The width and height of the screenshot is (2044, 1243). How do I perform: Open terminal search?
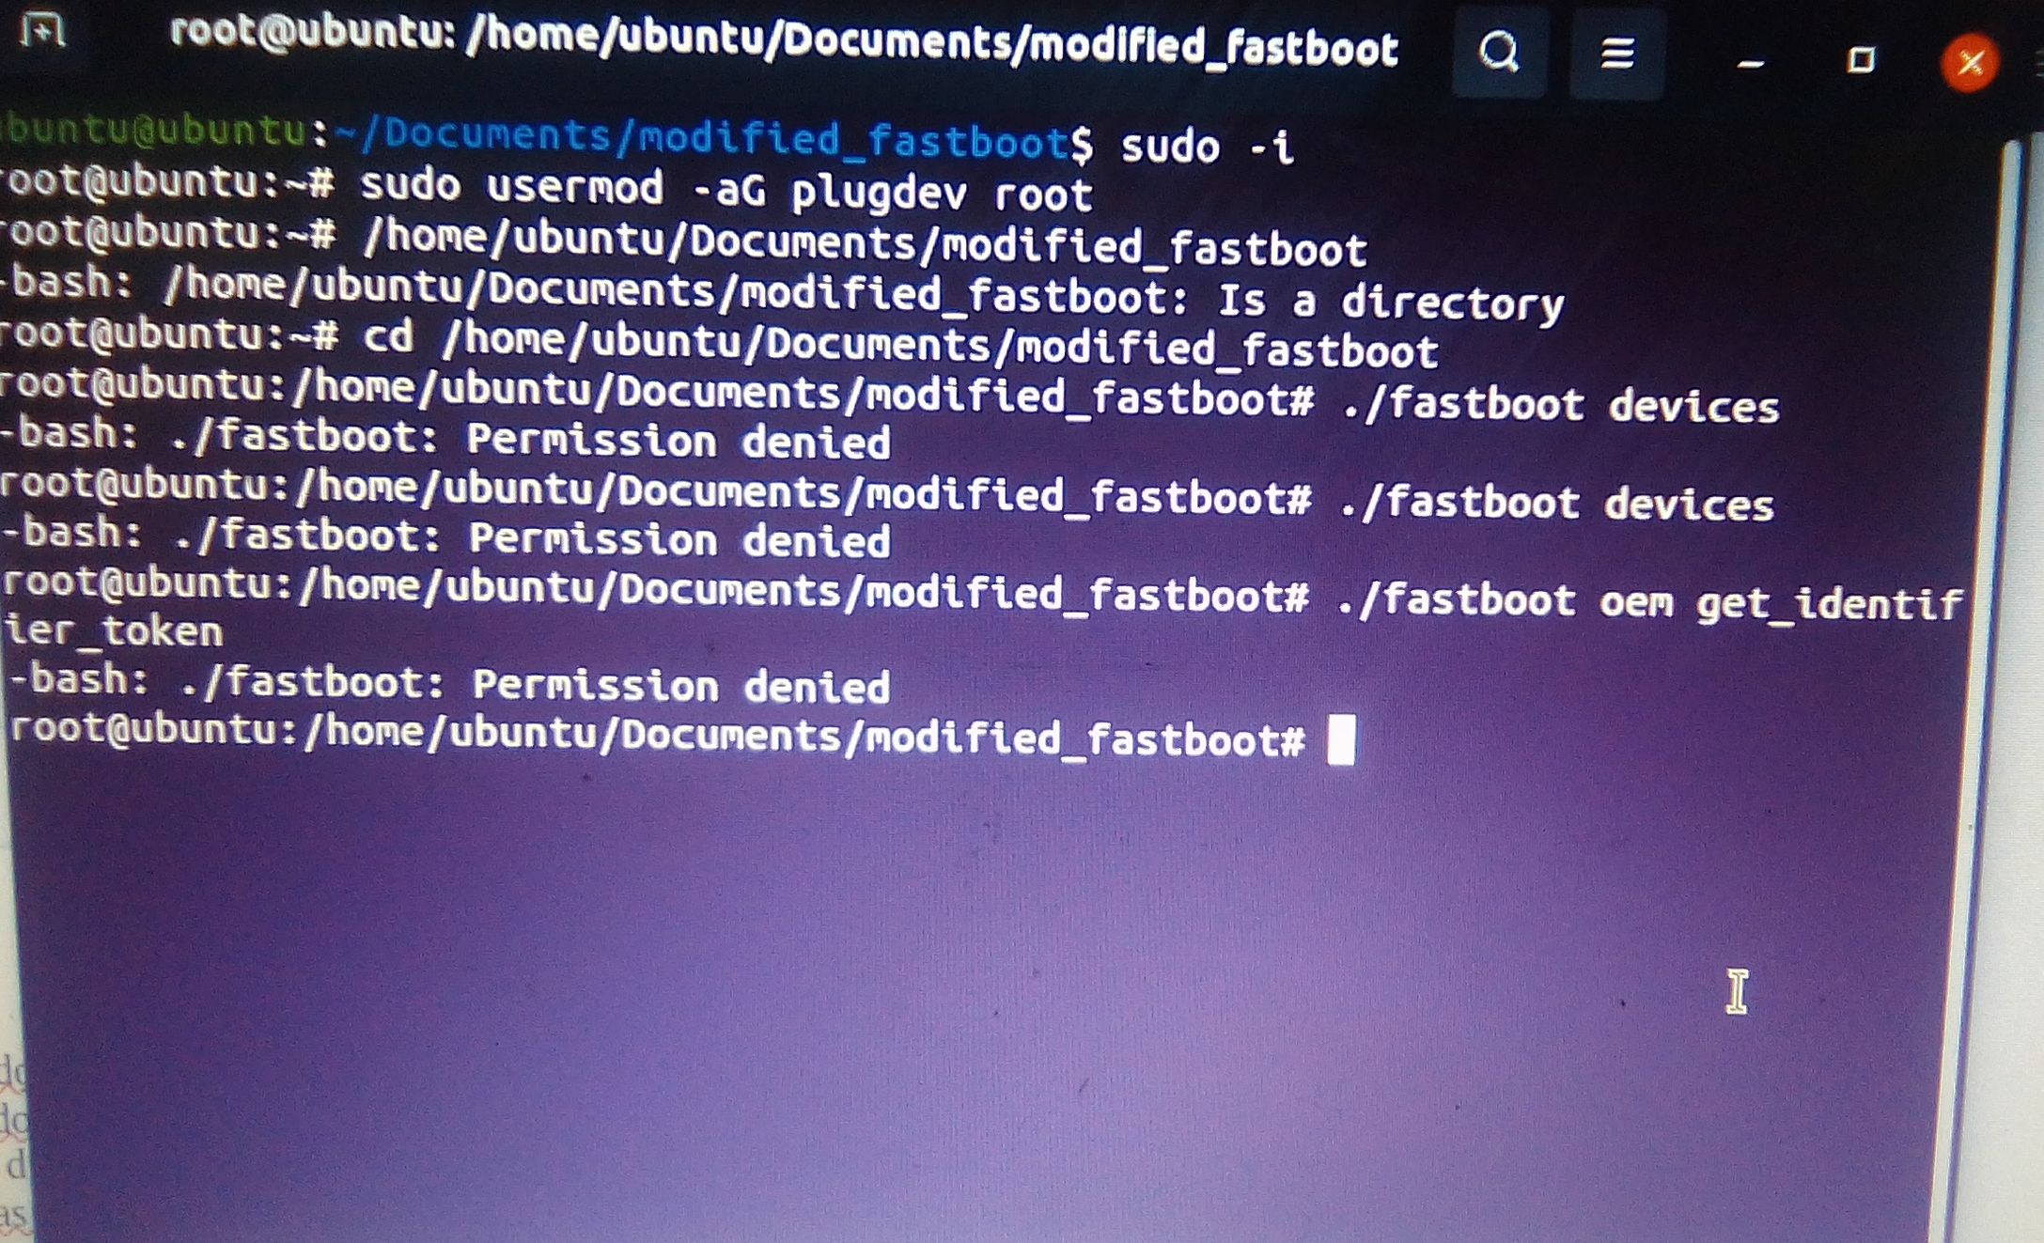click(1499, 52)
